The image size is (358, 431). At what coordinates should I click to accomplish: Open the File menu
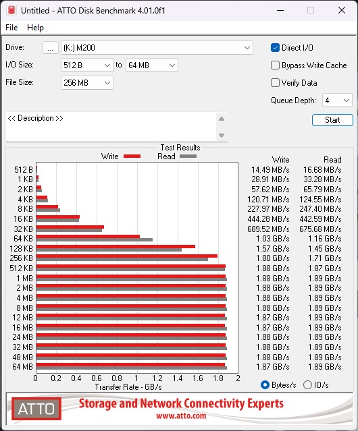11,28
